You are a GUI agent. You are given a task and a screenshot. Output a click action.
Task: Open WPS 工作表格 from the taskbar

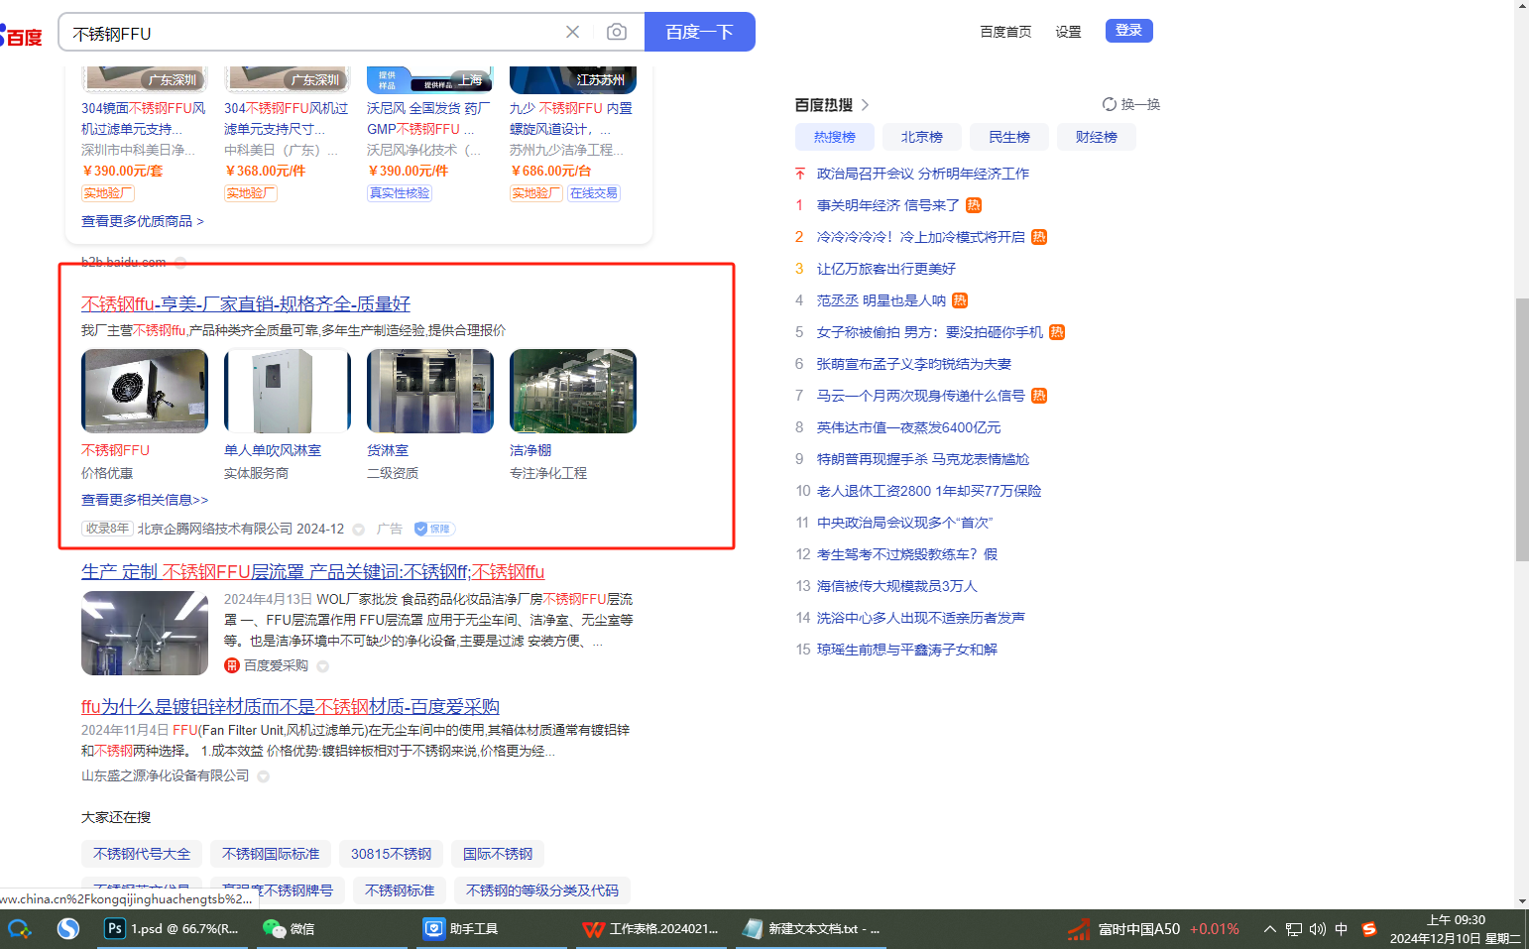tap(650, 929)
